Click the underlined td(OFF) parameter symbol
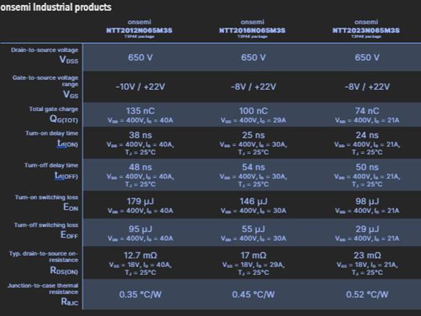 coord(69,174)
